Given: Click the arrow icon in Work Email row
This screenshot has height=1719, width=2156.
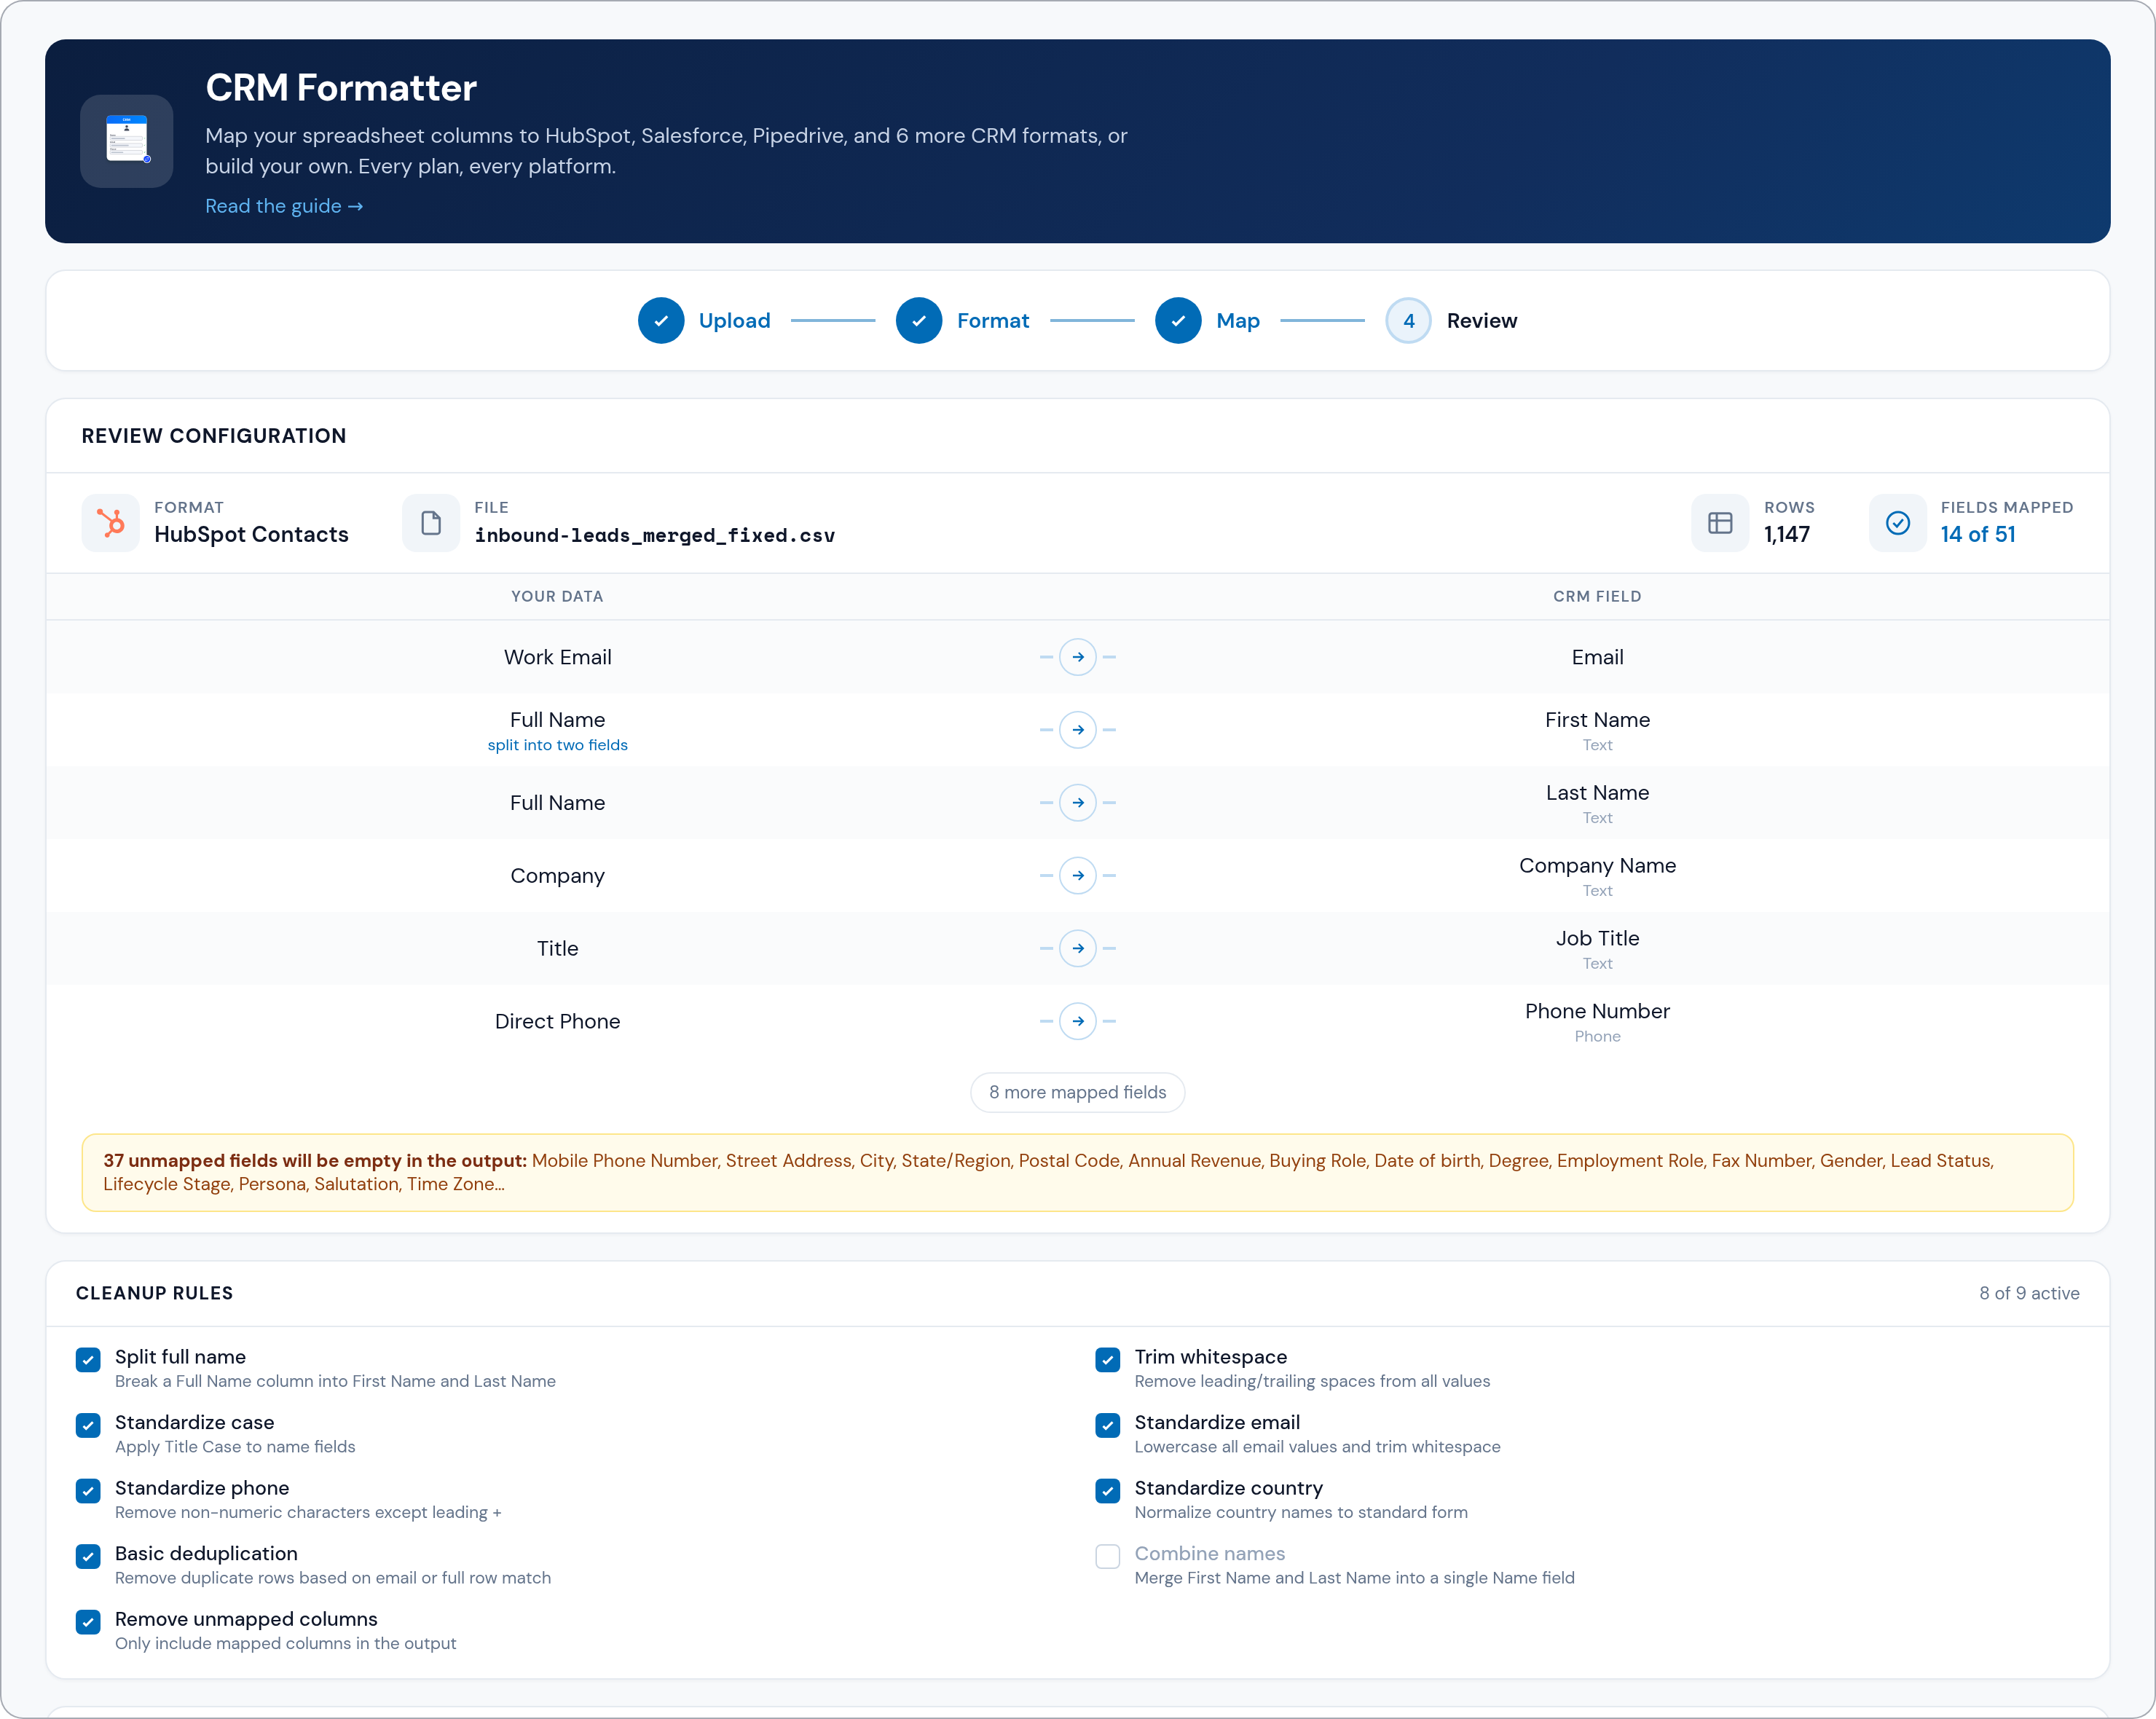Looking at the screenshot, I should click(x=1078, y=657).
